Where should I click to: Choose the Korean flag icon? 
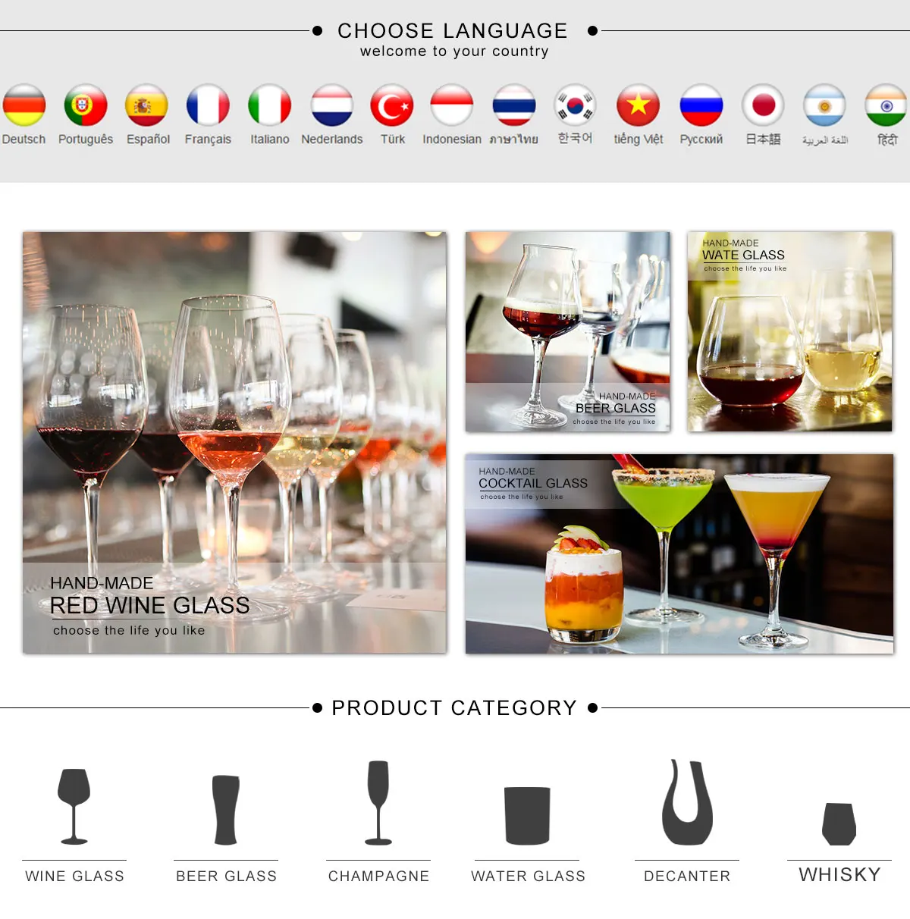click(576, 105)
